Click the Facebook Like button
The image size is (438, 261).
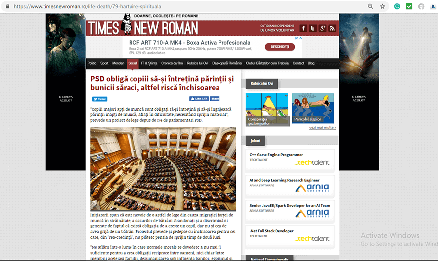tap(199, 99)
